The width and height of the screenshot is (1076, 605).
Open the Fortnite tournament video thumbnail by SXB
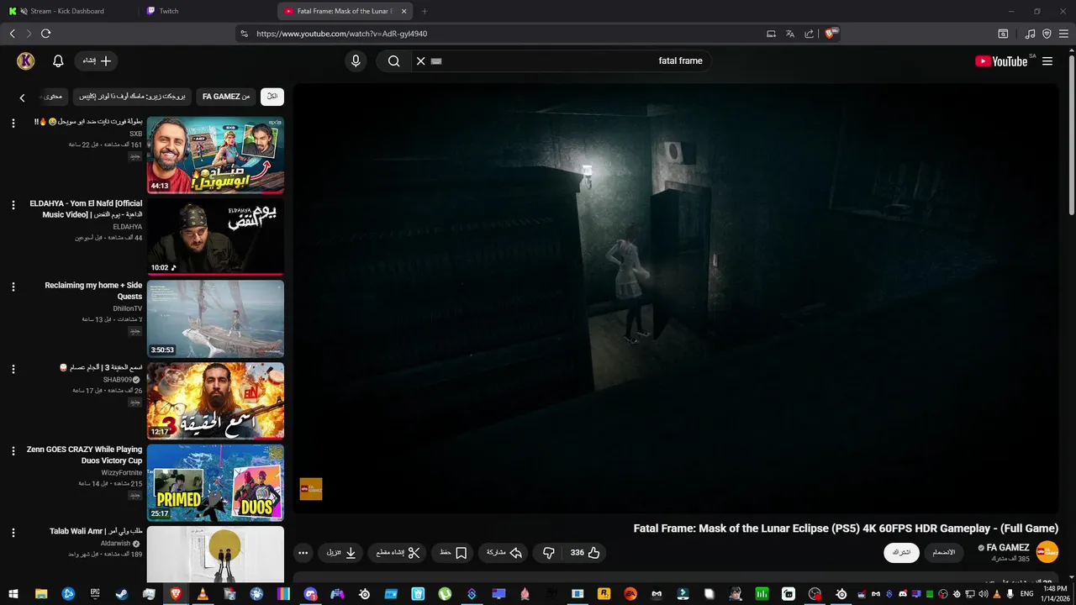point(215,155)
